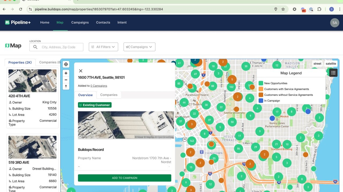This screenshot has width=343, height=192.
Task: Click the 29 cluster marker
Action: click(256, 147)
